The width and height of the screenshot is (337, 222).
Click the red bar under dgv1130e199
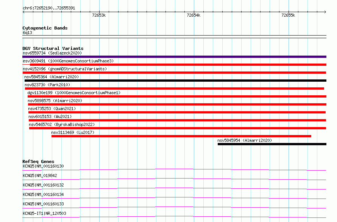(x=177, y=96)
